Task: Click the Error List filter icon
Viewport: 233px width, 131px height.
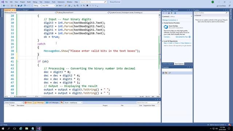Action: coord(62,103)
